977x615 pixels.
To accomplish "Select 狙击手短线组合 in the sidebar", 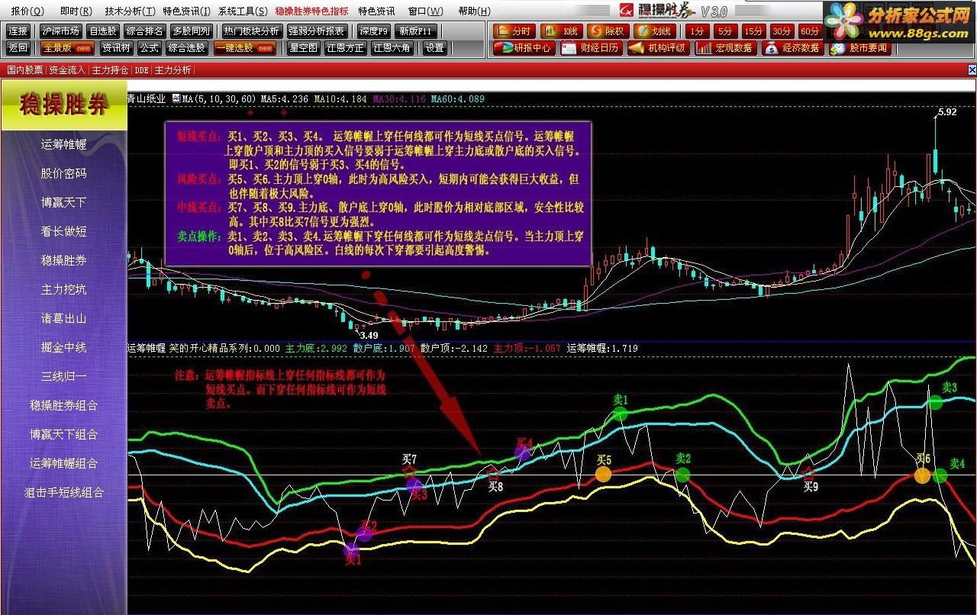I will (x=63, y=492).
